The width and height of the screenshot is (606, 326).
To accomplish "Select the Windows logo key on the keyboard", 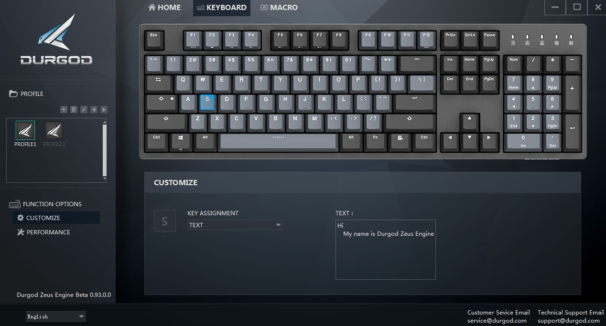I will [181, 141].
